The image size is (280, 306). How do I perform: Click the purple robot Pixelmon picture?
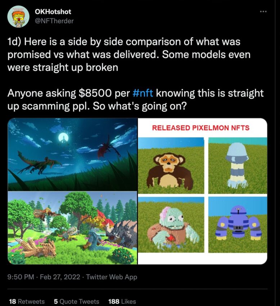(x=238, y=225)
